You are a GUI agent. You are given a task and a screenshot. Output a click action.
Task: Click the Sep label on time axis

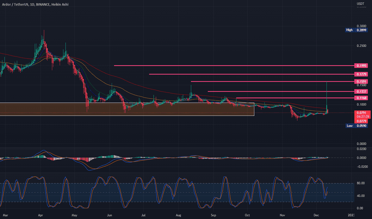coord(213,215)
